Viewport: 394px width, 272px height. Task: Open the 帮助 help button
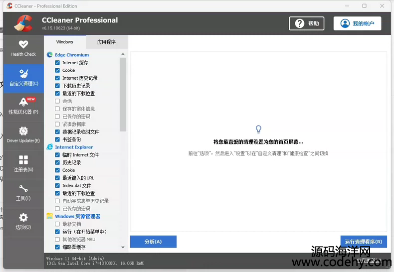[x=307, y=23]
